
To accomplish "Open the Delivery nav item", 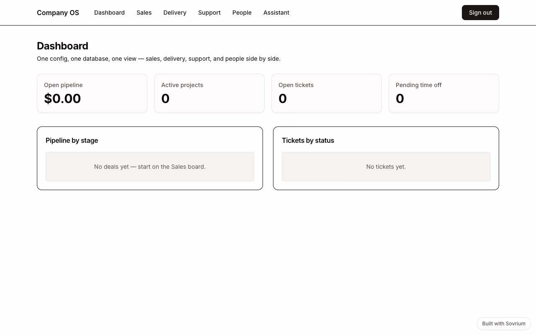I will pyautogui.click(x=175, y=13).
